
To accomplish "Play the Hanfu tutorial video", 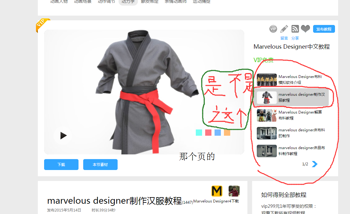I will [x=63, y=136].
